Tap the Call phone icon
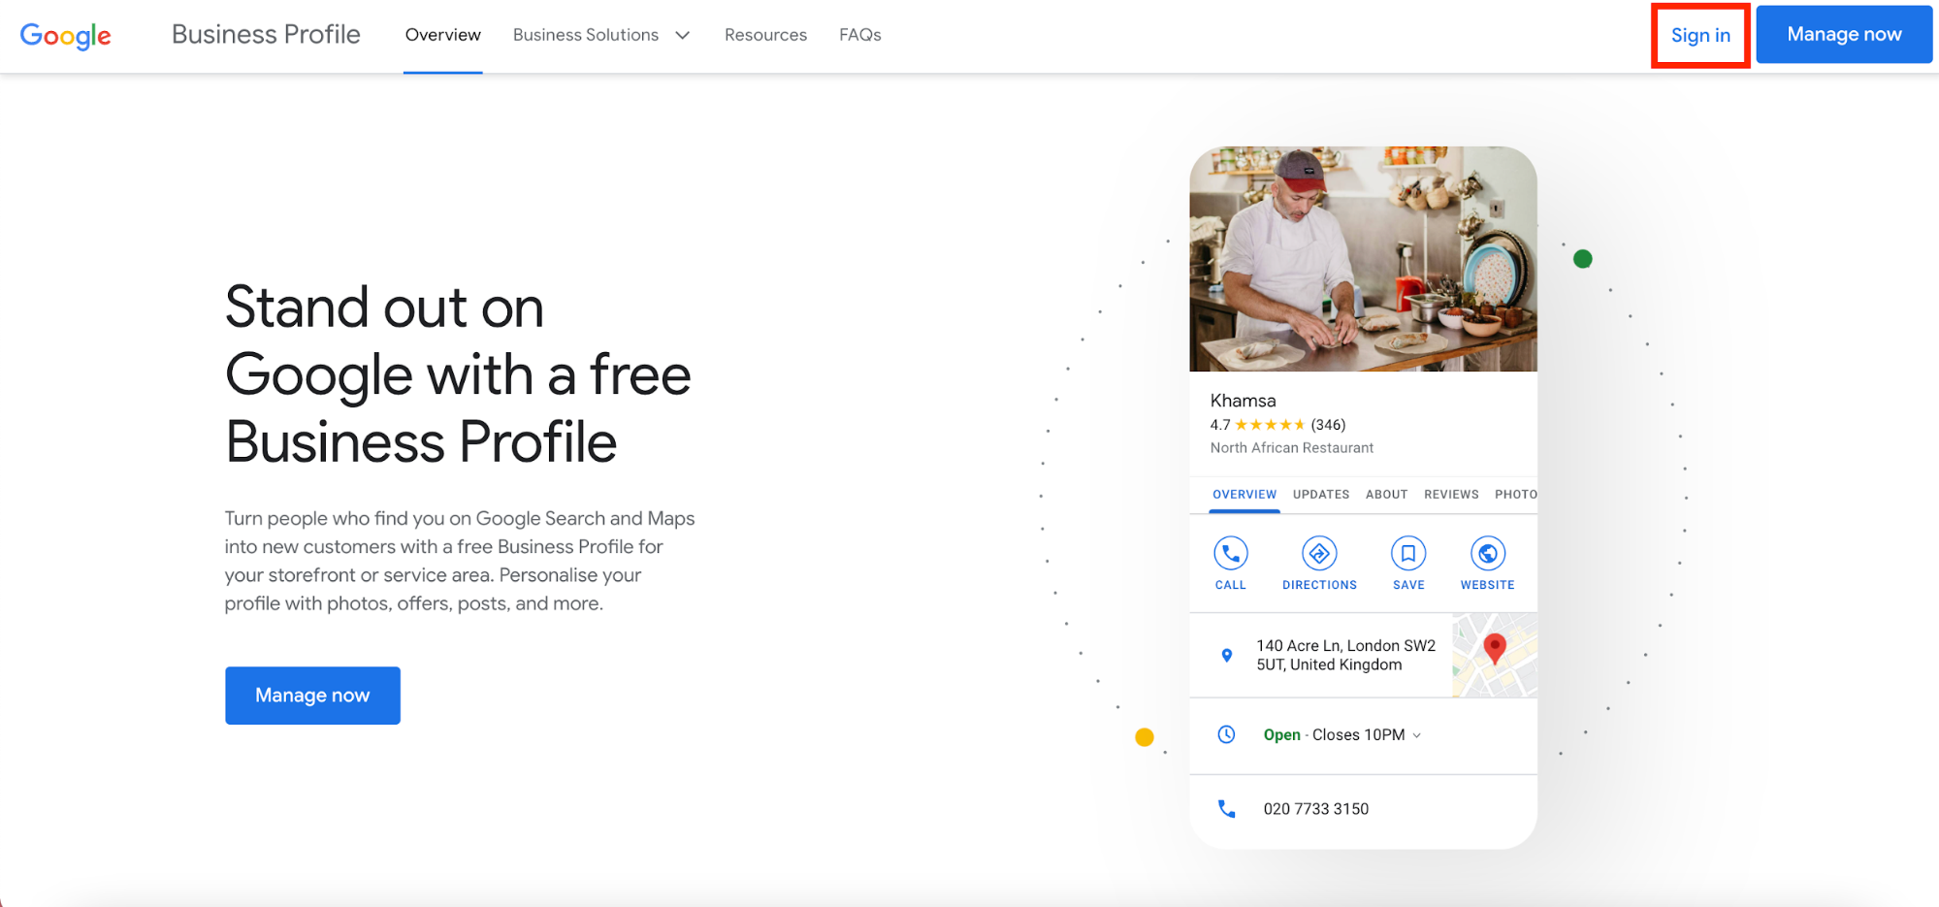 [1231, 554]
